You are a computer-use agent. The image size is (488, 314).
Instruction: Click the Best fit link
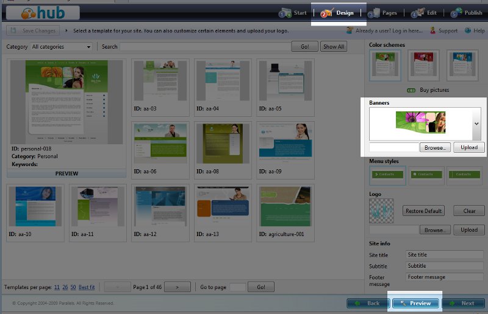(87, 287)
